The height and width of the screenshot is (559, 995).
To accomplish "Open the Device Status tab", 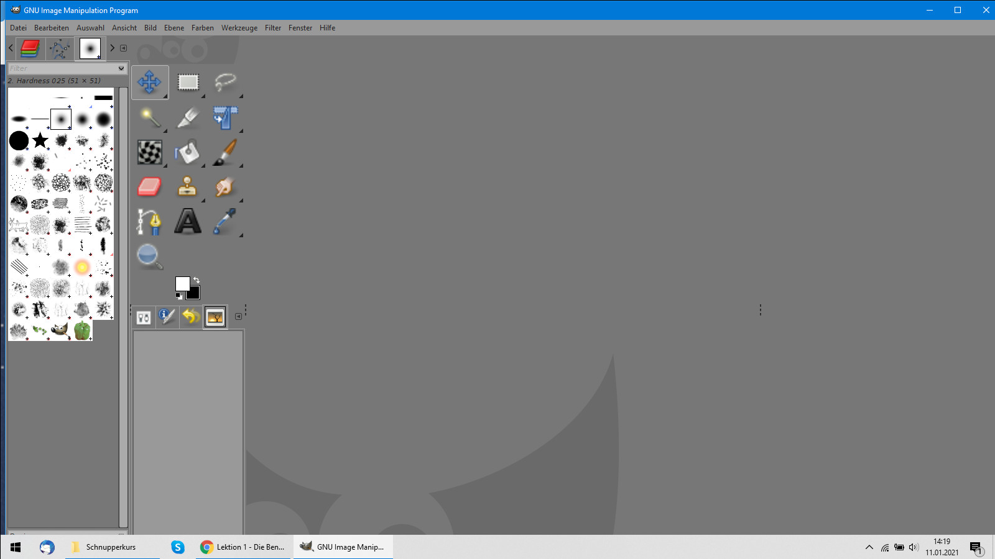I will click(167, 317).
